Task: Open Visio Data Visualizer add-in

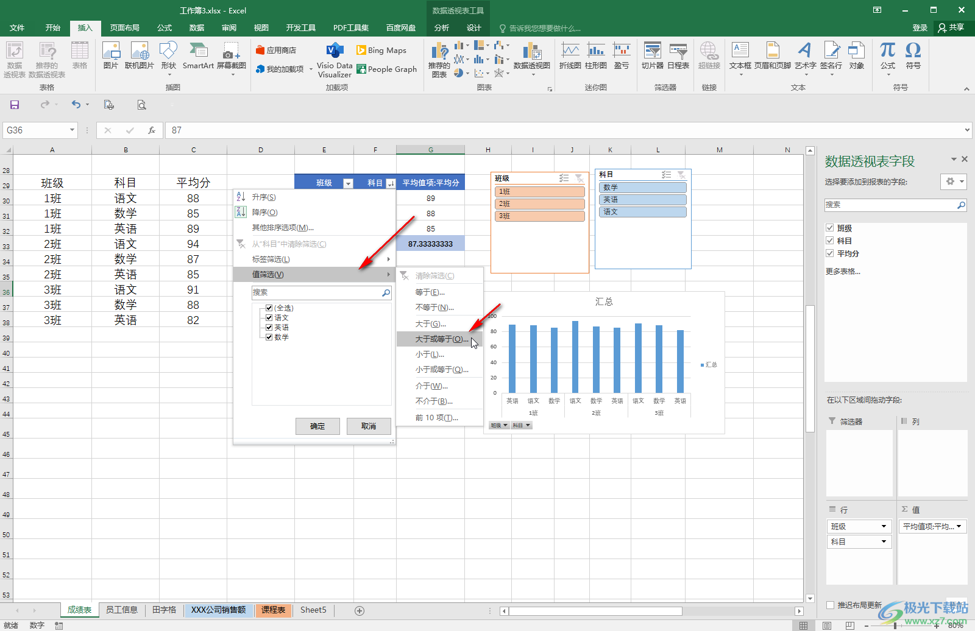Action: click(x=335, y=60)
